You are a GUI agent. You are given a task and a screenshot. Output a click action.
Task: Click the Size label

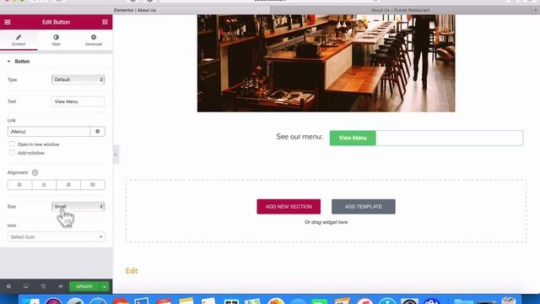(12, 206)
